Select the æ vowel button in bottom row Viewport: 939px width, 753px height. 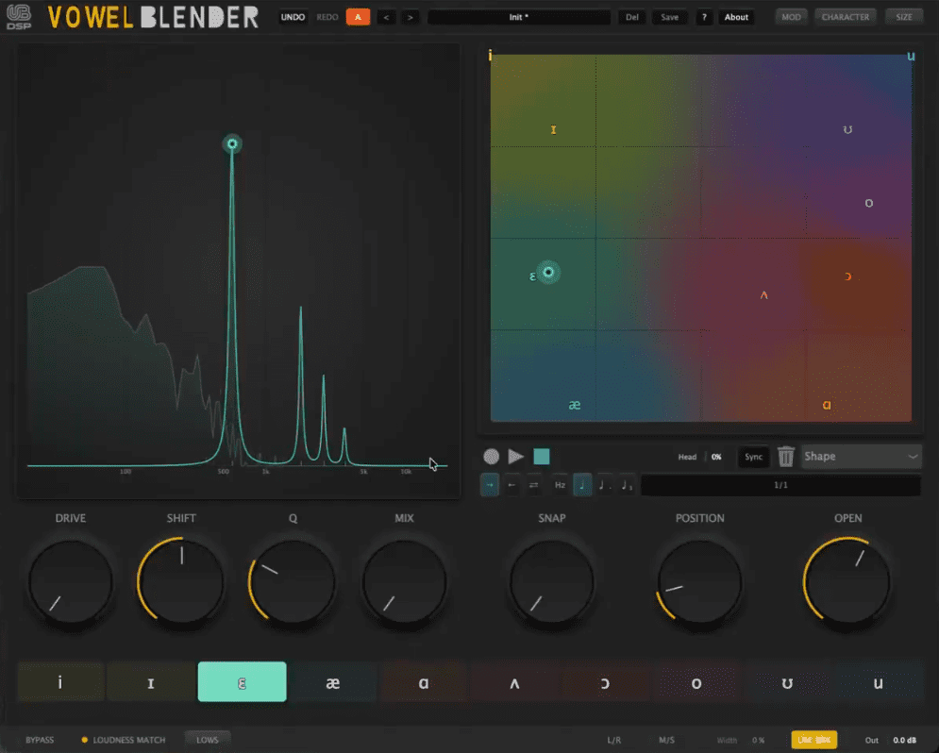click(333, 682)
